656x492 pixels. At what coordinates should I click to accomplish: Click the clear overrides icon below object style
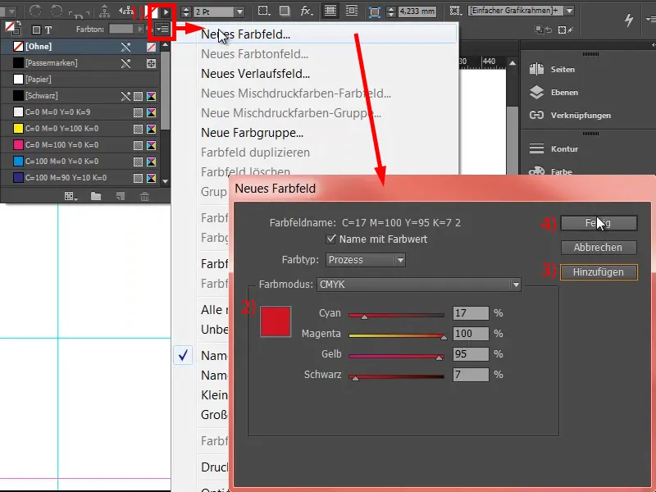click(x=566, y=30)
